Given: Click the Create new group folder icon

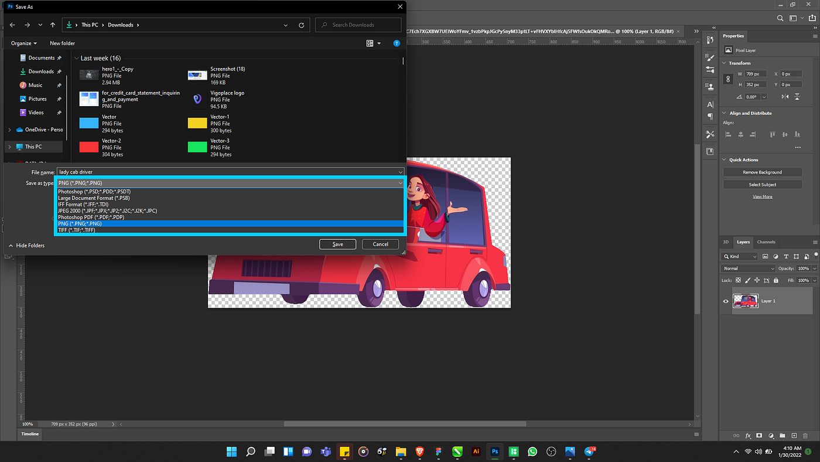Looking at the screenshot, I should click(783, 436).
